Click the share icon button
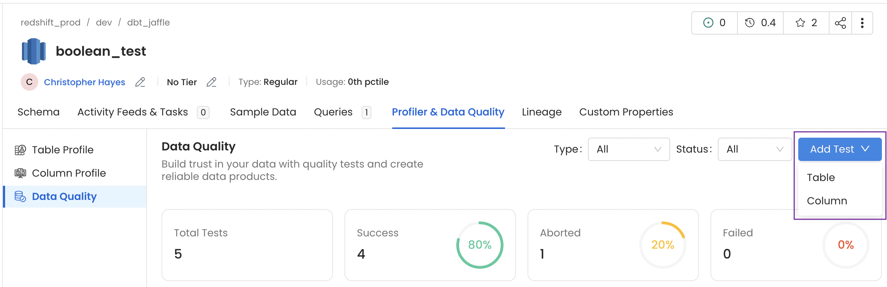Viewport: 887px width, 287px height. (x=840, y=23)
